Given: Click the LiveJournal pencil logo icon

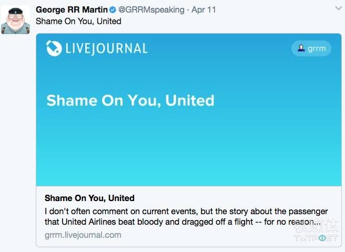Looking at the screenshot, I should 54,48.
